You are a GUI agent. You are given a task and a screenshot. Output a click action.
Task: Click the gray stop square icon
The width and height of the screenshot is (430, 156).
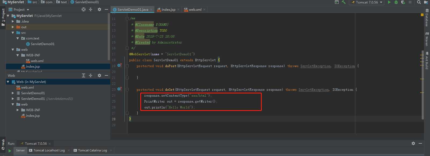click(x=410, y=2)
